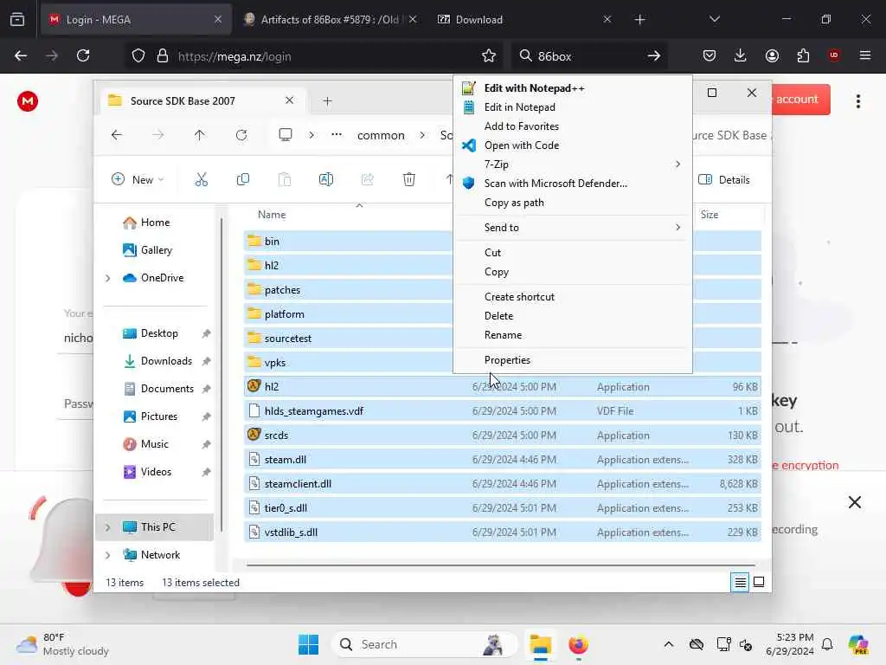
Task: Sort files by Name column header
Action: coord(272,215)
